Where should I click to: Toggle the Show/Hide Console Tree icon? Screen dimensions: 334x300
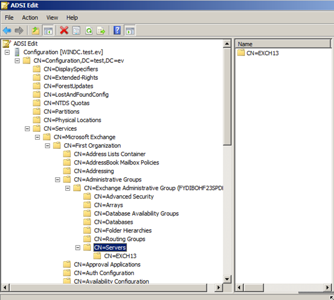point(48,30)
